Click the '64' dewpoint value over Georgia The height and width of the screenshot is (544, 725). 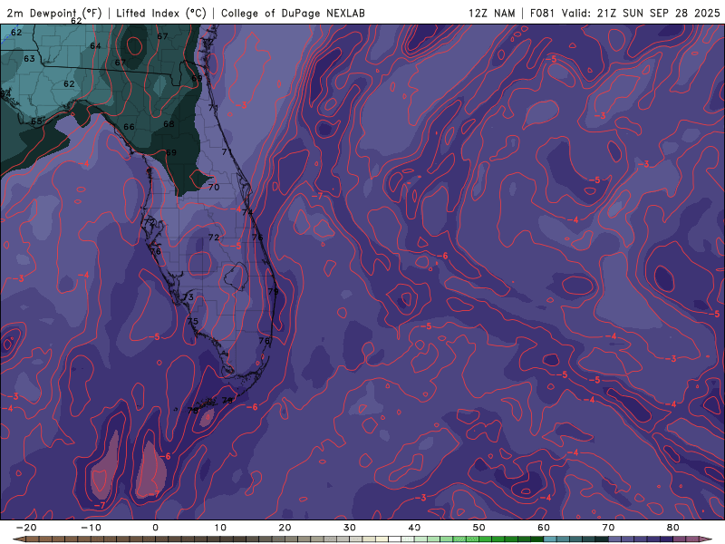96,46
